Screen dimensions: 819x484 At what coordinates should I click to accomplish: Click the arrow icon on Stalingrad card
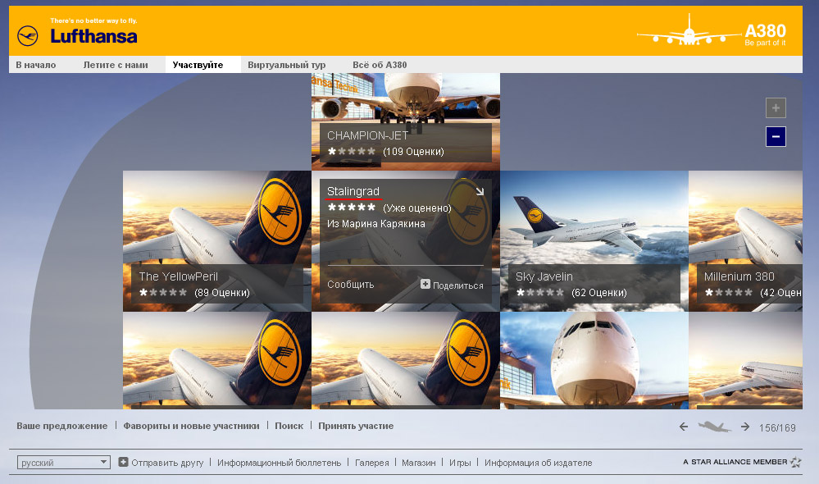[x=480, y=191]
